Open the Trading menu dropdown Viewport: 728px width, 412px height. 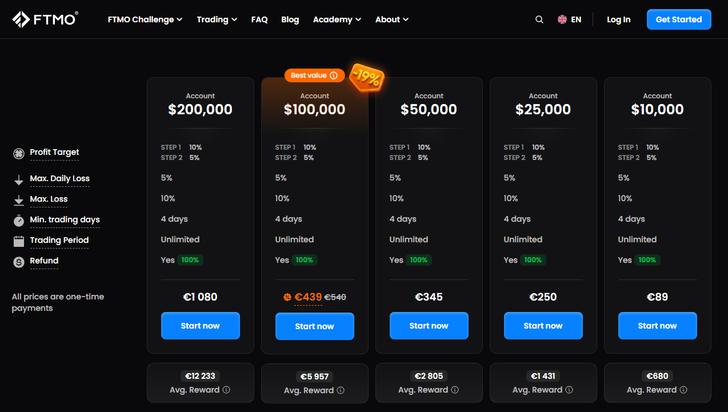[217, 19]
